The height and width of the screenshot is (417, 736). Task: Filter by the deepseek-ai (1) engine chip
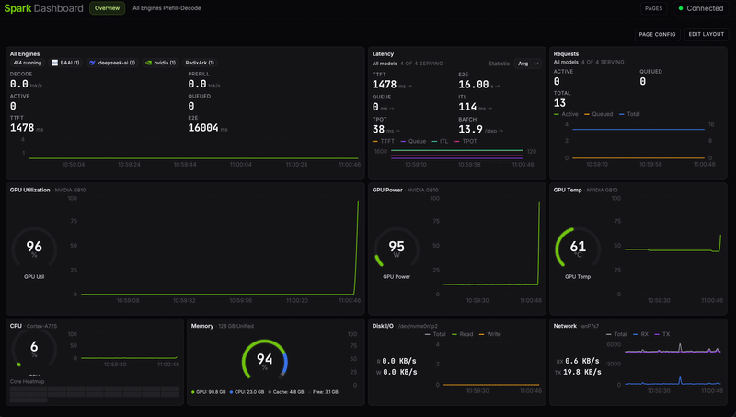tap(112, 63)
